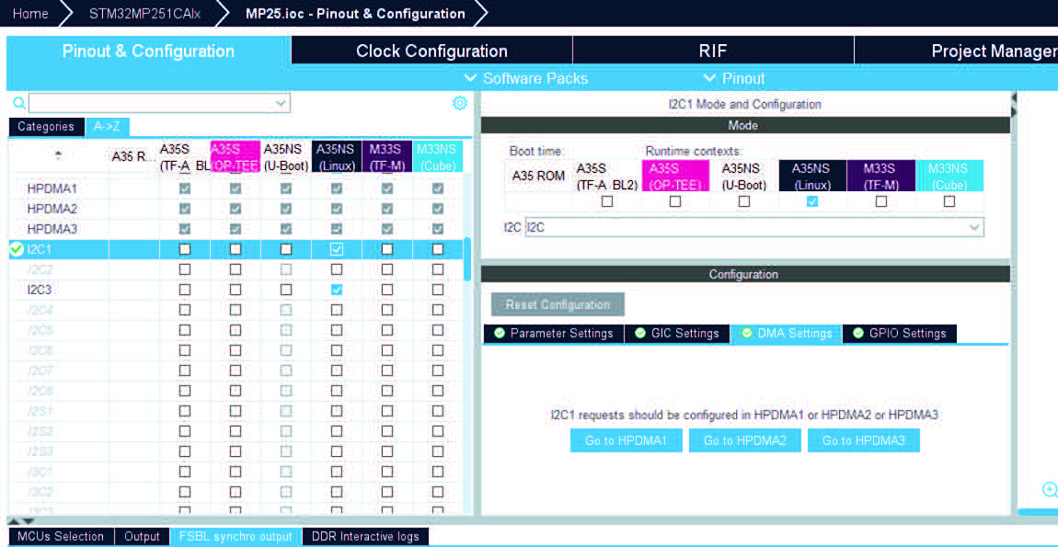The image size is (1058, 547).
Task: Select I2C3 row in peripheral list
Action: click(236, 290)
